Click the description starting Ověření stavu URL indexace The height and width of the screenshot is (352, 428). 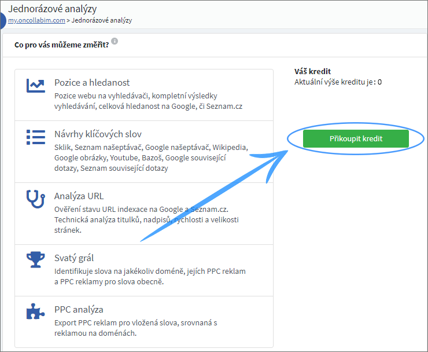pos(146,220)
